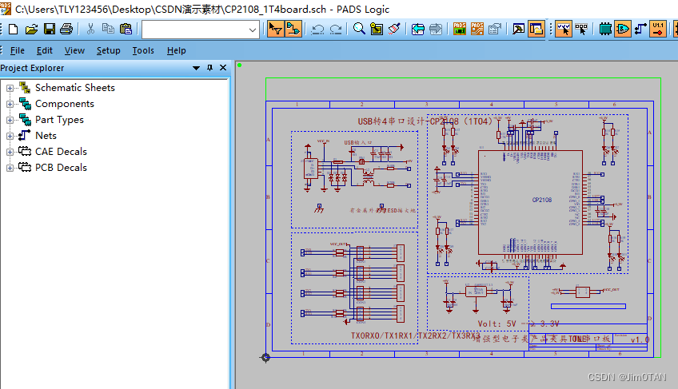
Task: Click the New file icon
Action: (14, 30)
